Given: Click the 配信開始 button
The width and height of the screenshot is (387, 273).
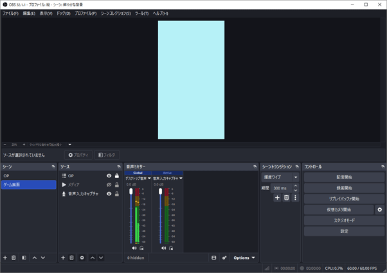Looking at the screenshot, I should (x=344, y=177).
